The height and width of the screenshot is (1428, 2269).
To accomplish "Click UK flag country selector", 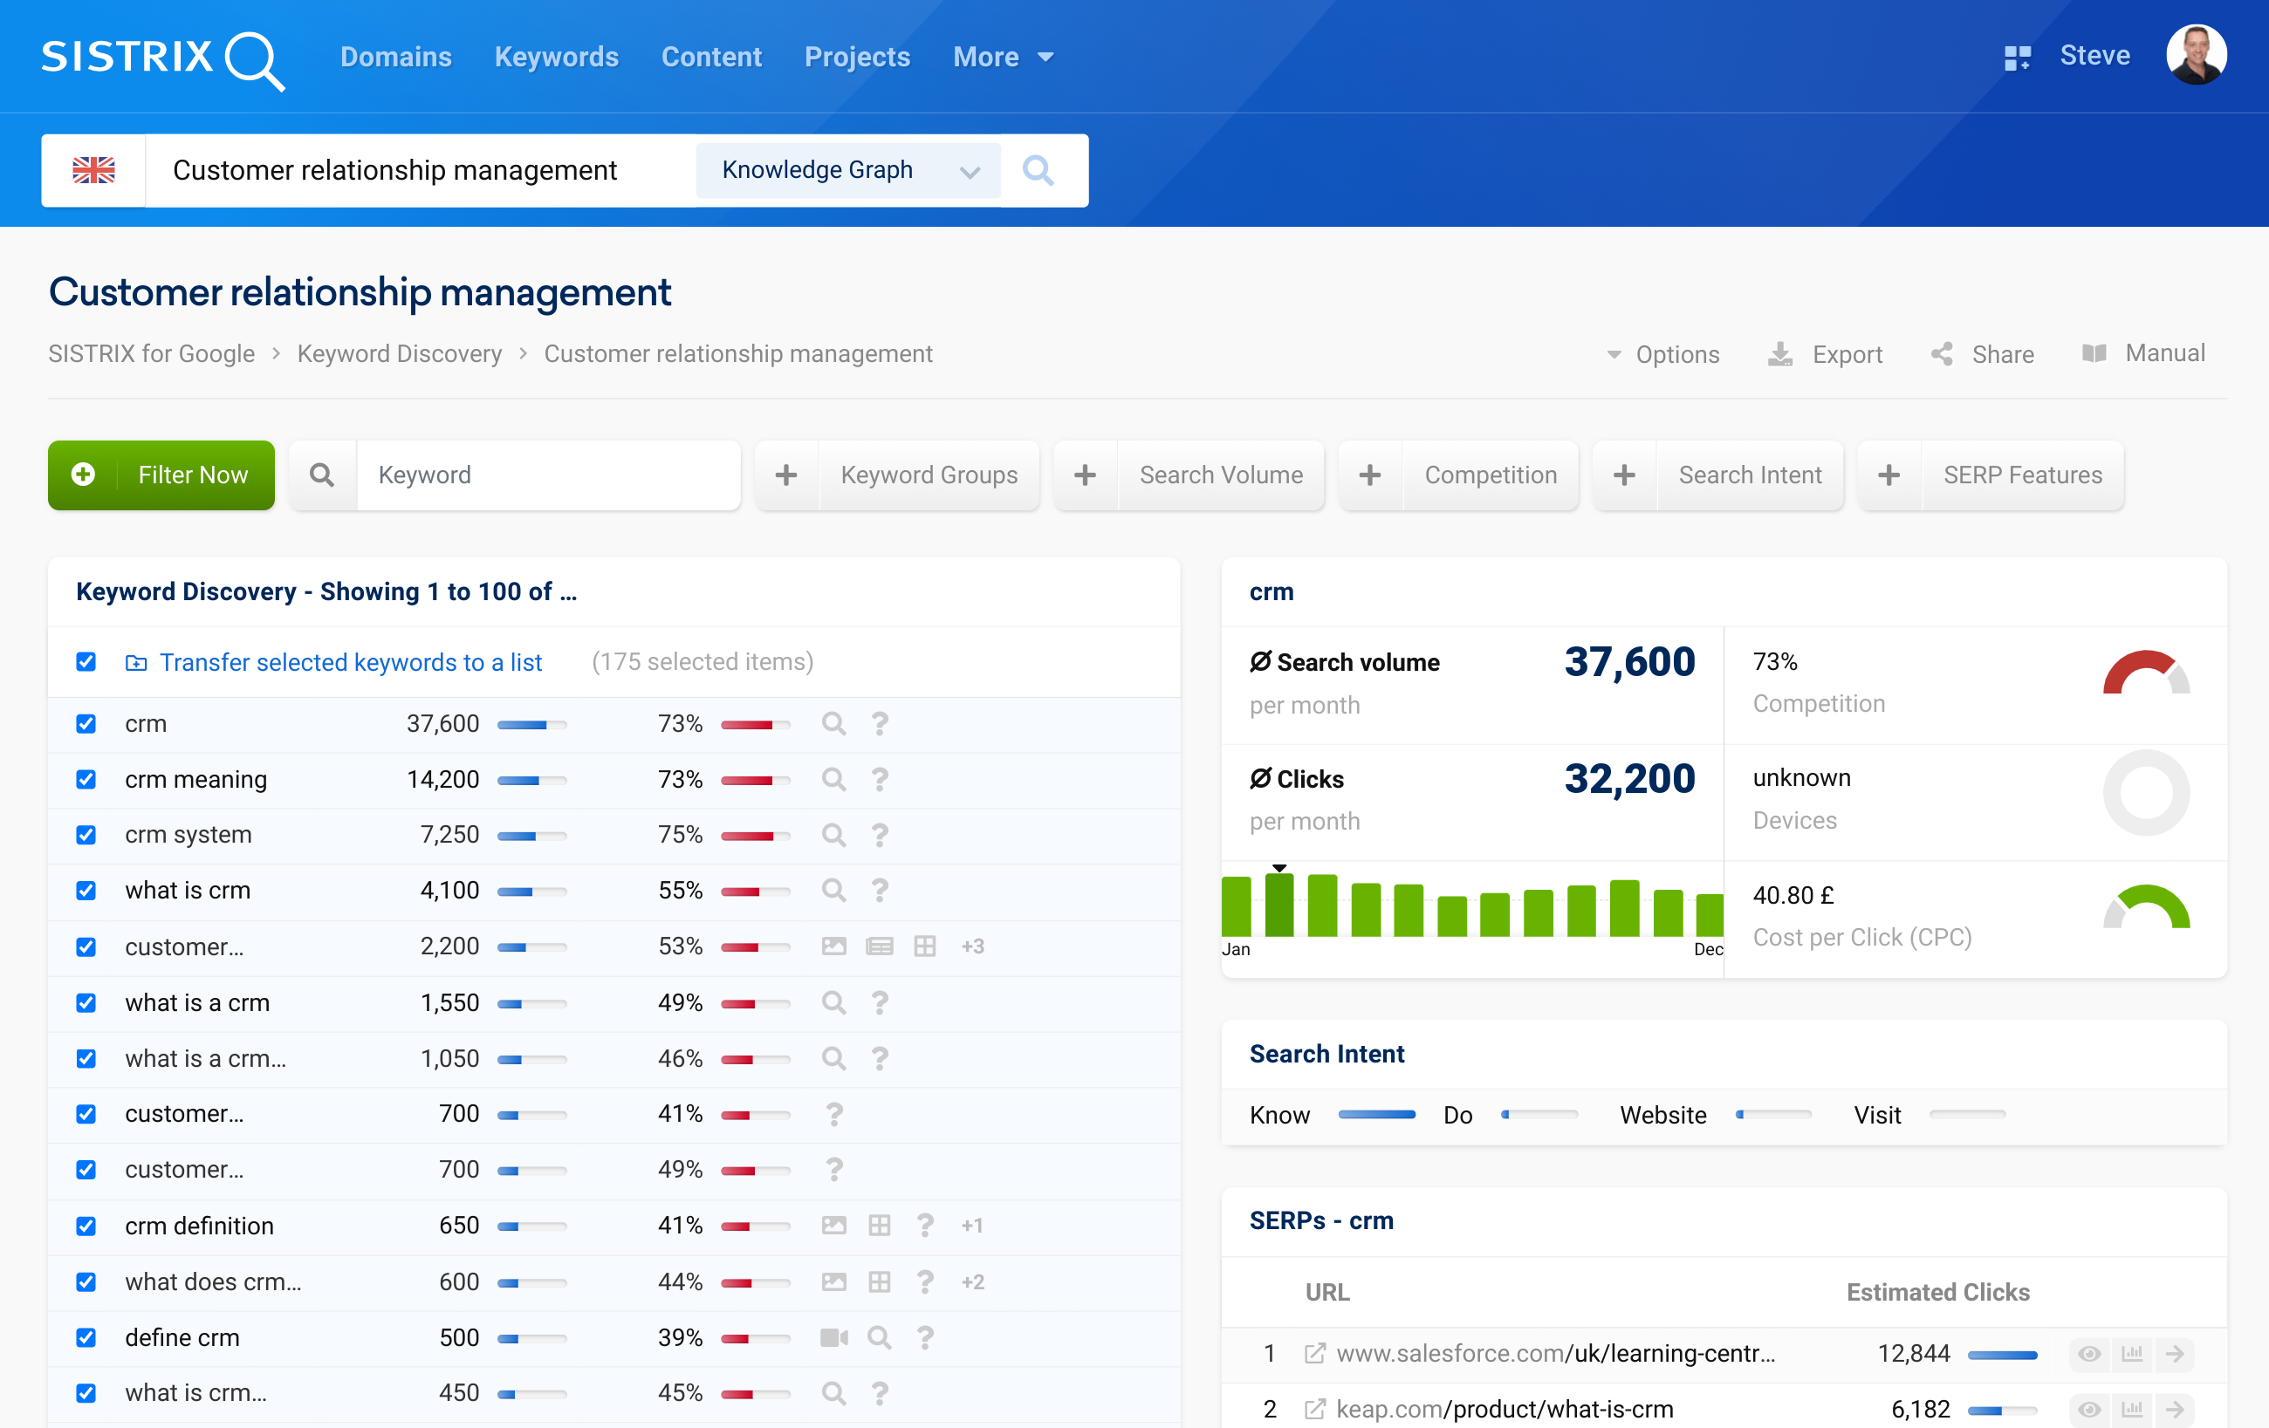I will 93,170.
